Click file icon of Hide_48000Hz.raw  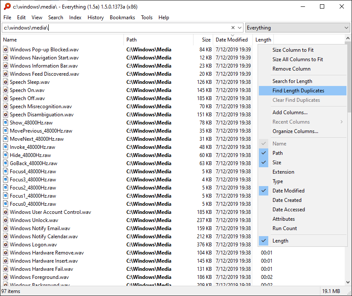point(6,155)
